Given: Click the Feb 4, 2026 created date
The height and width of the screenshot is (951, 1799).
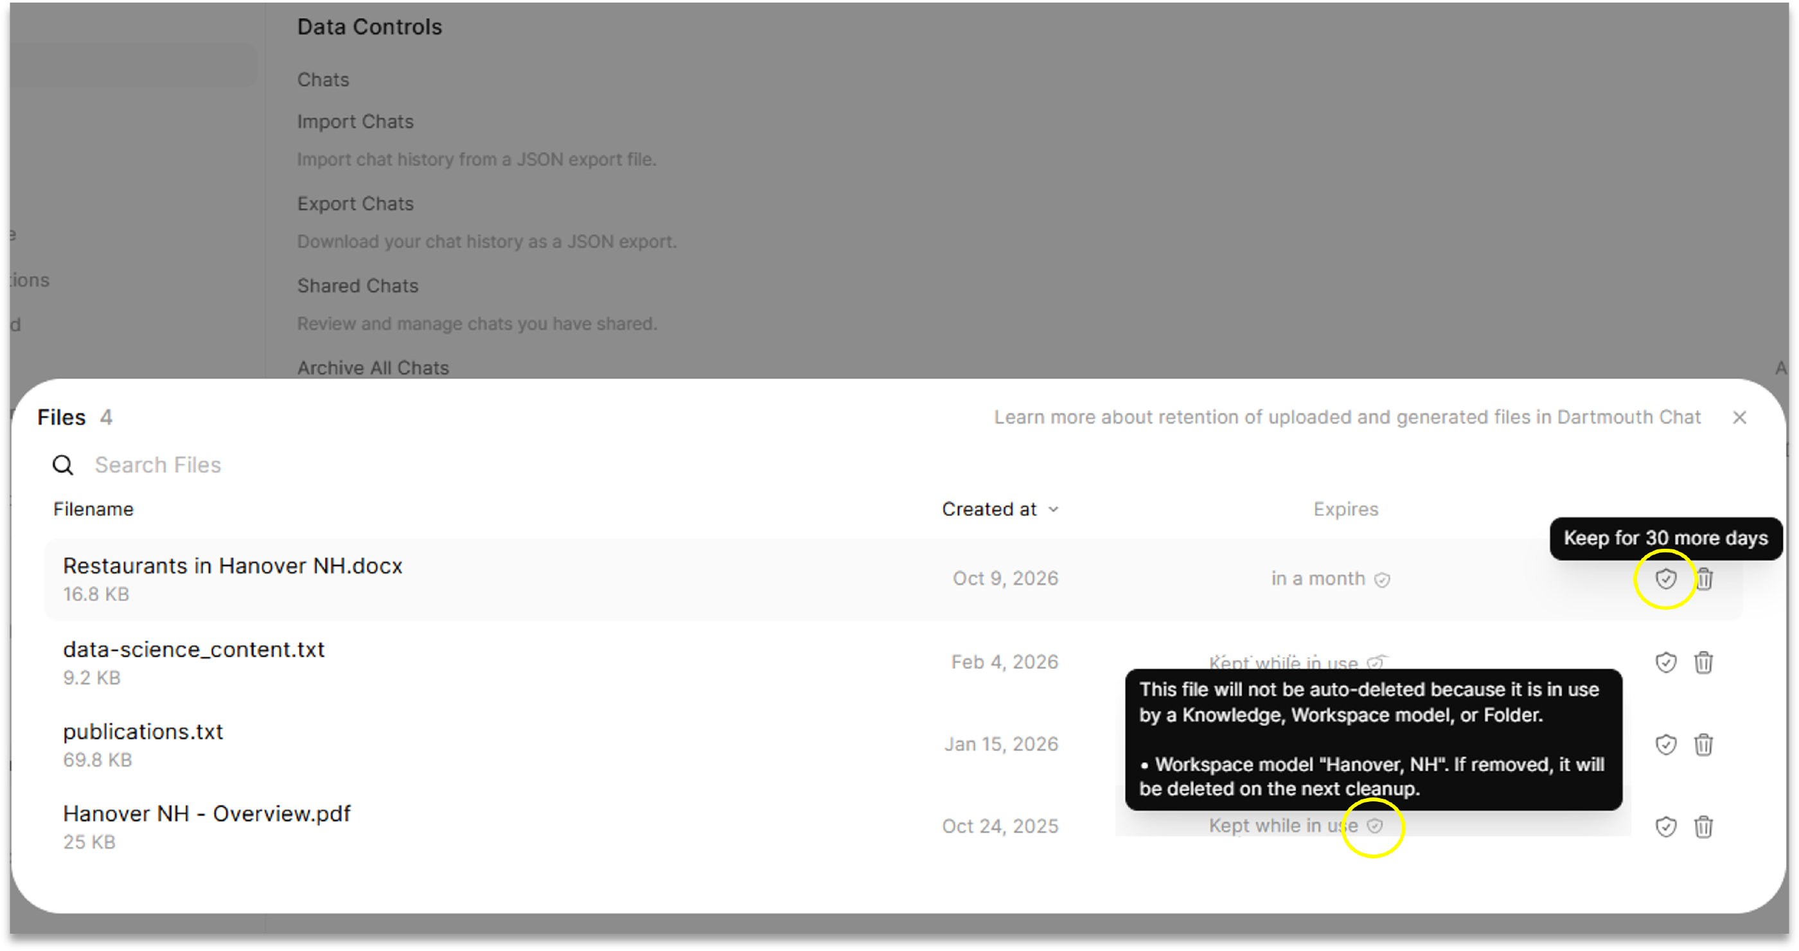Looking at the screenshot, I should (1004, 662).
